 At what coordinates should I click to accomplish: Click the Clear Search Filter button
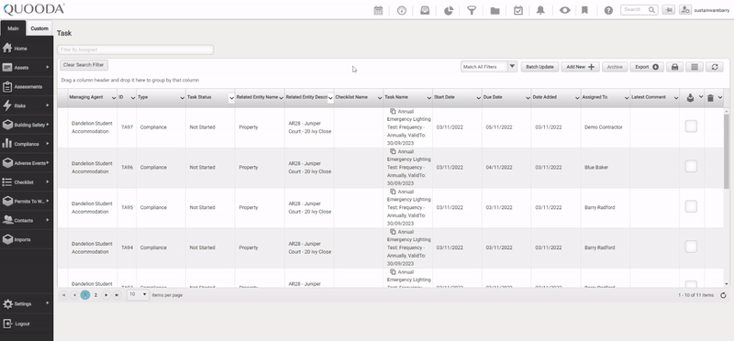(x=83, y=65)
